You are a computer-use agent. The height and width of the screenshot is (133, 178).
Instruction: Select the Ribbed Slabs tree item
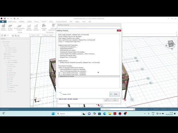click(x=13, y=73)
